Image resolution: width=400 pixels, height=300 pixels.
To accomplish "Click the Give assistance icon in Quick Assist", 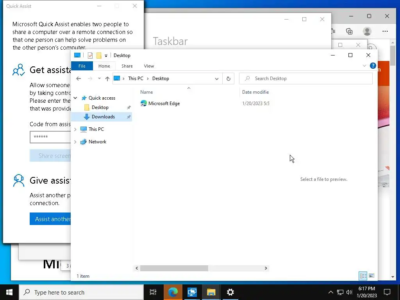I will 19,180.
